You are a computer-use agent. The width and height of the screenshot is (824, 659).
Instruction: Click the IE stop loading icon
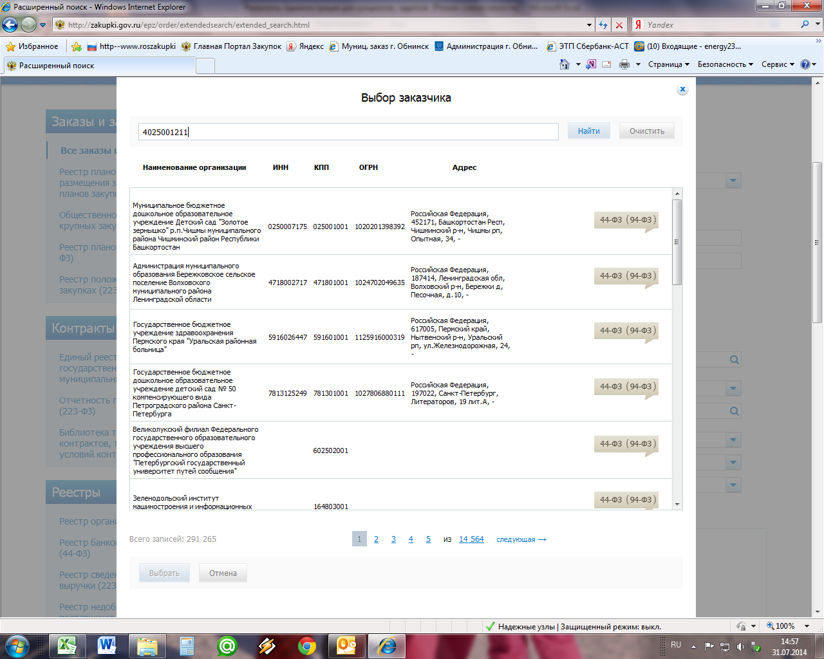tap(619, 25)
